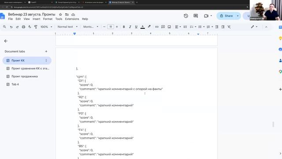Open the Insert menu
The image size is (282, 159).
tap(36, 19)
